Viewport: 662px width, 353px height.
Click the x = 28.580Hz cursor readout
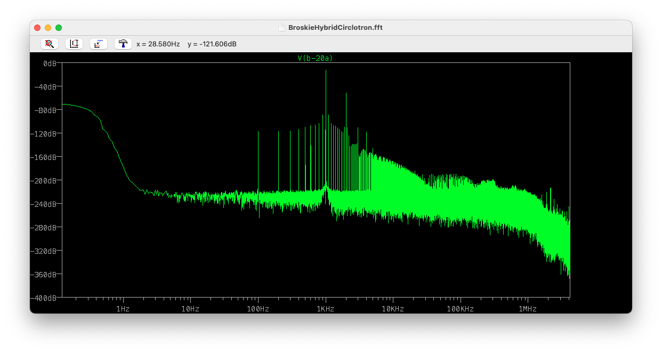pyautogui.click(x=158, y=44)
